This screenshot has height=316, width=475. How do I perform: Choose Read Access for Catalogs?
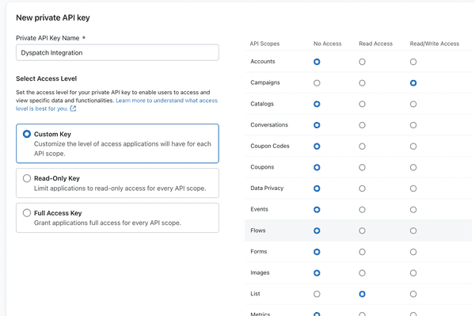[x=362, y=105]
